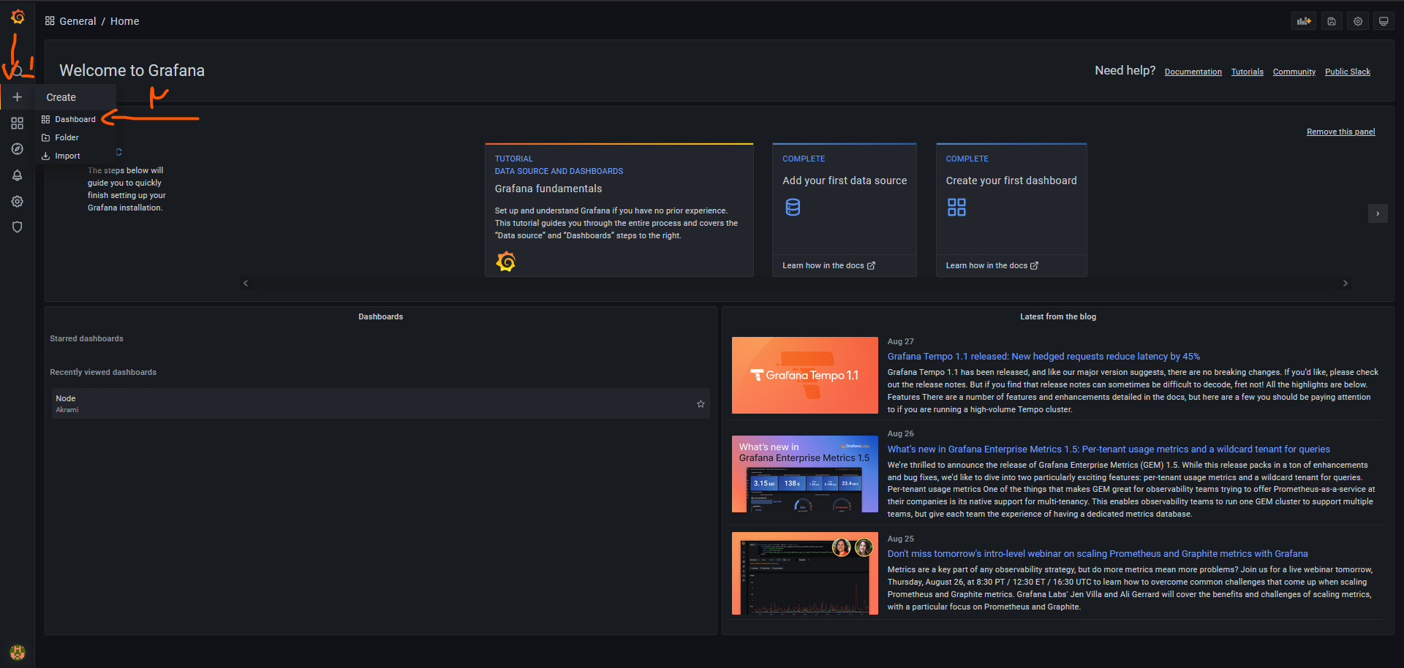This screenshot has height=668, width=1404.
Task: Click the Recently viewed dashboards heading
Action: point(103,373)
